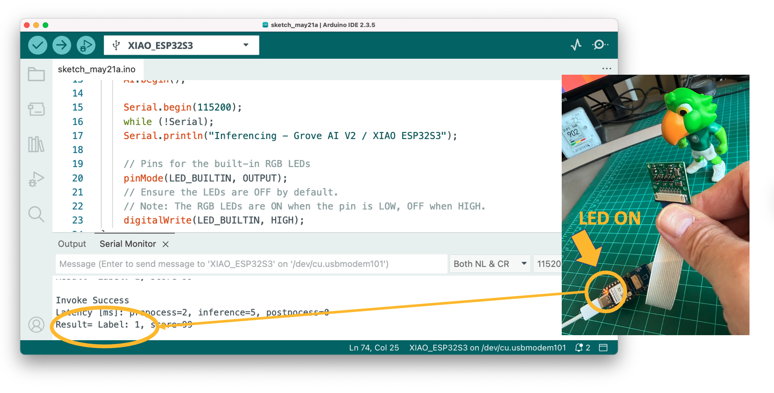
Task: Select the sketch_may21a.ino editor tab
Action: (x=97, y=69)
